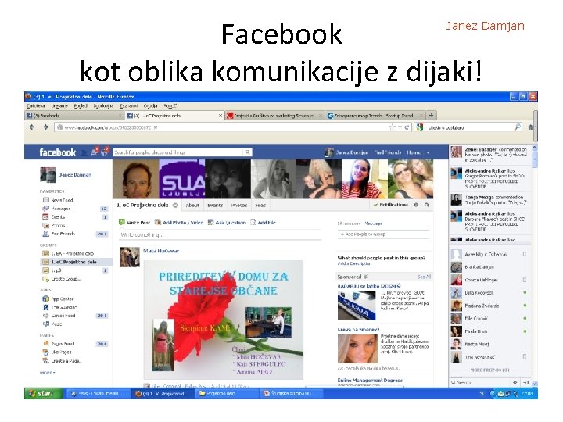Click Add File option
The image size is (563, 422).
(x=263, y=223)
